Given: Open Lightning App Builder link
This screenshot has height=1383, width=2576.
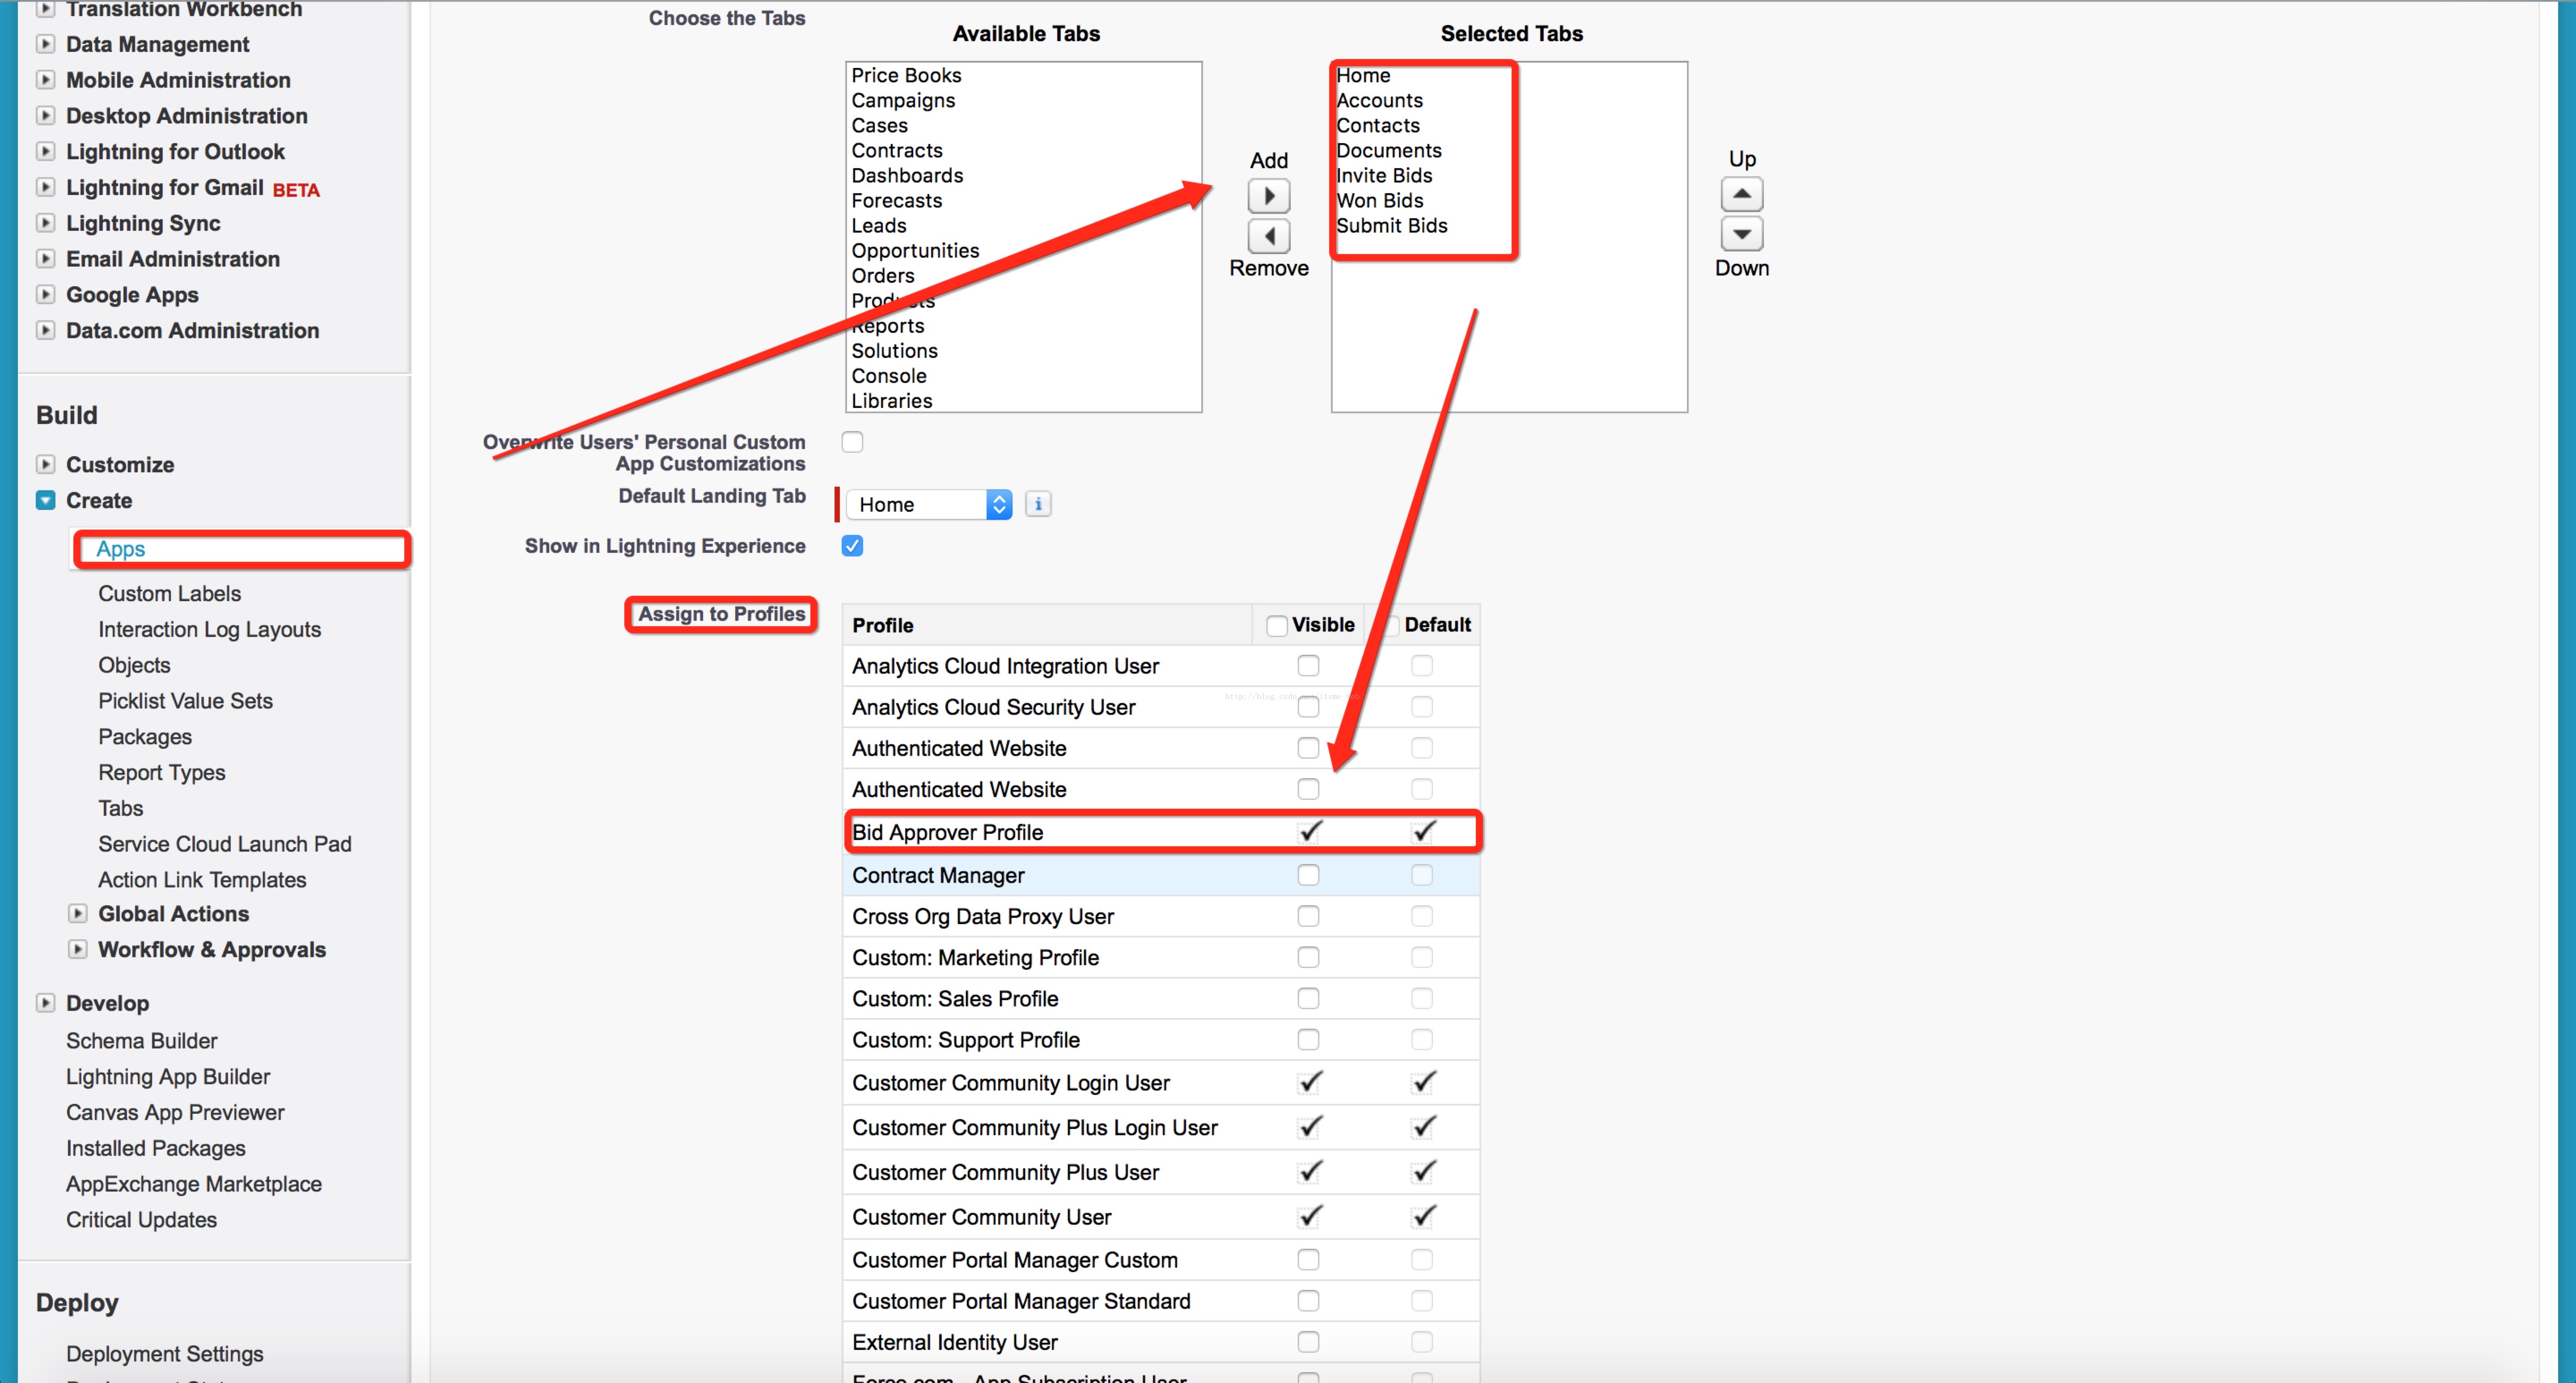Looking at the screenshot, I should click(x=168, y=1077).
